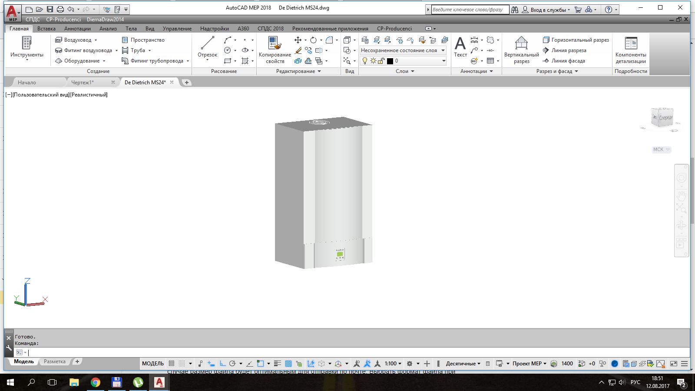This screenshot has width=695, height=391.
Task: Open the Проект MEP dropdown in status bar
Action: pyautogui.click(x=530, y=364)
